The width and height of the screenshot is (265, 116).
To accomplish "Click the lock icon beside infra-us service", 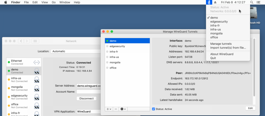I will click(x=36, y=80).
